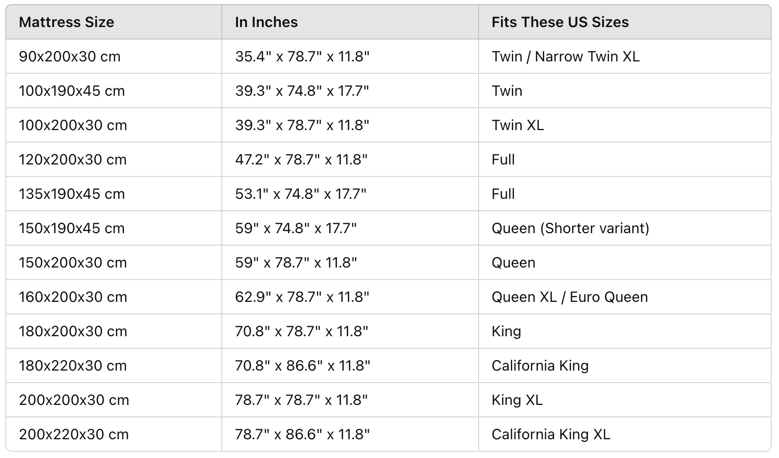Click the Queen XL / Euro Queen cell
Screen dimensions: 779x458
coord(624,297)
